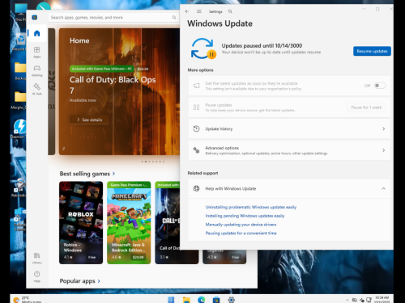405x303 pixels.
Task: Open the Help icon in Store sidebar
Action: (37, 276)
